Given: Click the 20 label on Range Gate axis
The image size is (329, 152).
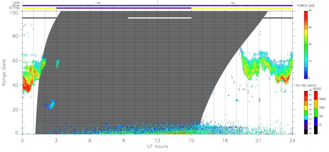Looking at the screenshot, I should [16, 110].
